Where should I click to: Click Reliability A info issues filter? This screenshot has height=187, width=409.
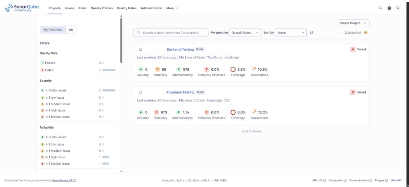coord(77,137)
